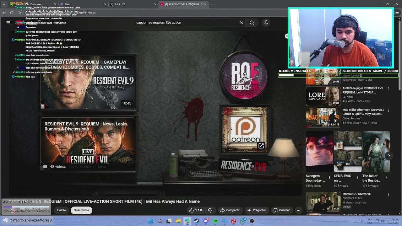Open the Patreon external link card
The width and height of the screenshot is (402, 226).
pyautogui.click(x=245, y=129)
